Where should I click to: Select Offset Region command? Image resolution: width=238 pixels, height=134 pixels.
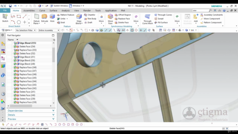click(123, 15)
